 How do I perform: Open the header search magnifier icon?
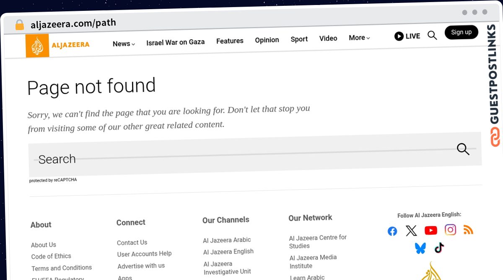click(x=432, y=35)
